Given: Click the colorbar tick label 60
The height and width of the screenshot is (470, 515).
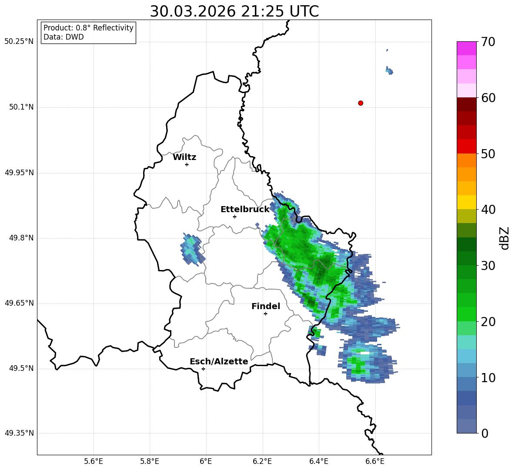Looking at the screenshot, I should pyautogui.click(x=488, y=98).
